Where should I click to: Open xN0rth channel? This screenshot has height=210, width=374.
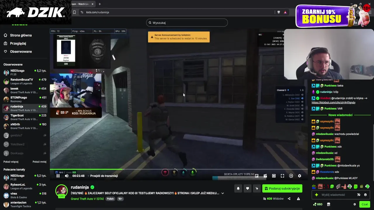(25, 126)
